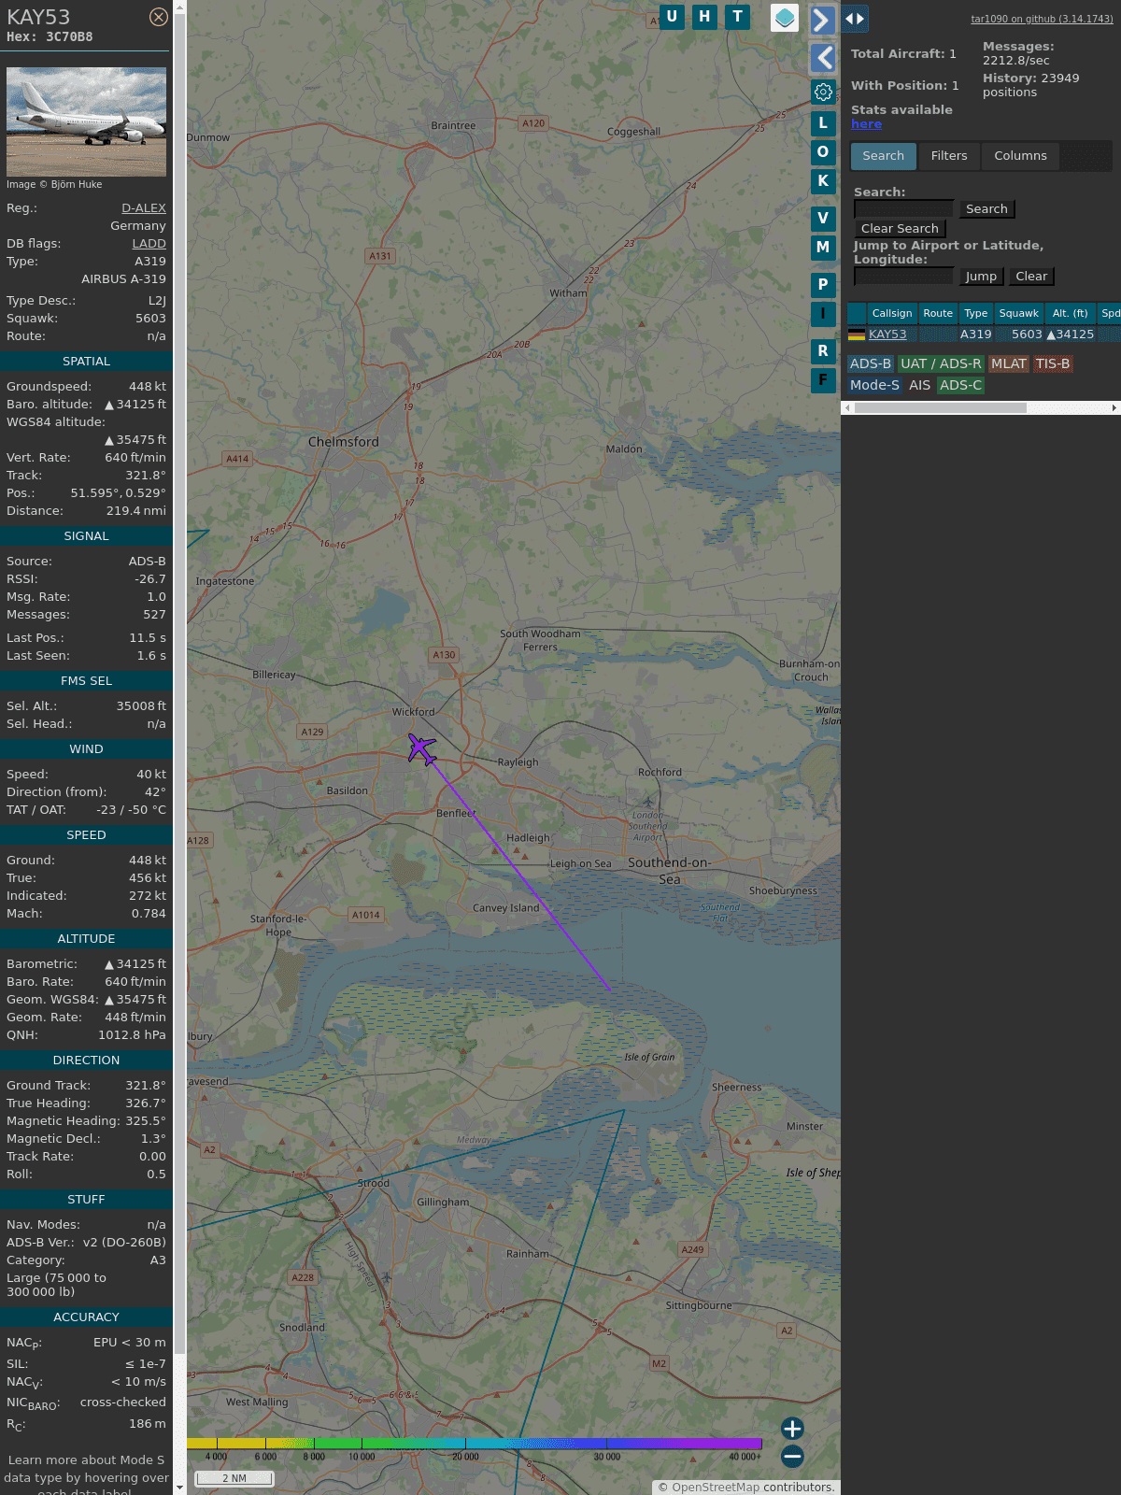This screenshot has height=1495, width=1121.
Task: Click the SPATIAL section header
Action: (x=86, y=362)
